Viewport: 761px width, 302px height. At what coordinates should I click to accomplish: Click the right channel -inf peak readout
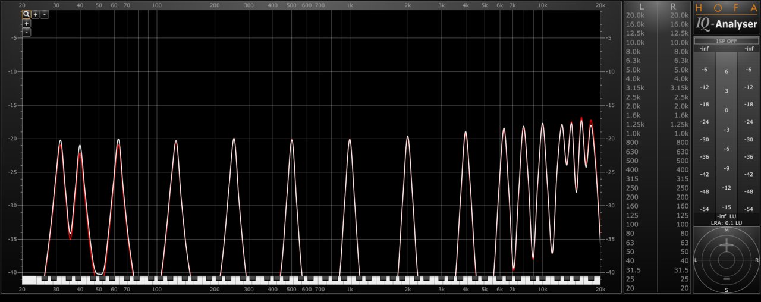(749, 49)
